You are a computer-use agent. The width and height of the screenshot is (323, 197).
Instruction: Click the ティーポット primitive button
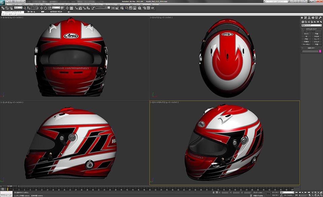[x=306, y=44]
